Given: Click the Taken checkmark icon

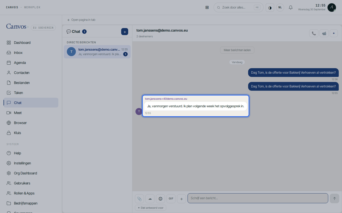Looking at the screenshot, I should click(9, 93).
